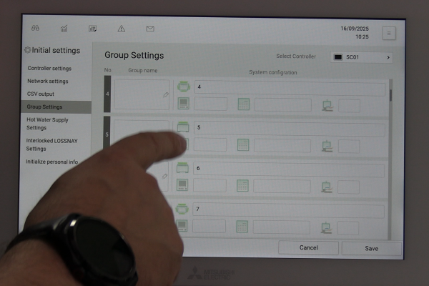The width and height of the screenshot is (429, 286).
Task: Click indoor unit icon for group 5
Action: click(183, 127)
